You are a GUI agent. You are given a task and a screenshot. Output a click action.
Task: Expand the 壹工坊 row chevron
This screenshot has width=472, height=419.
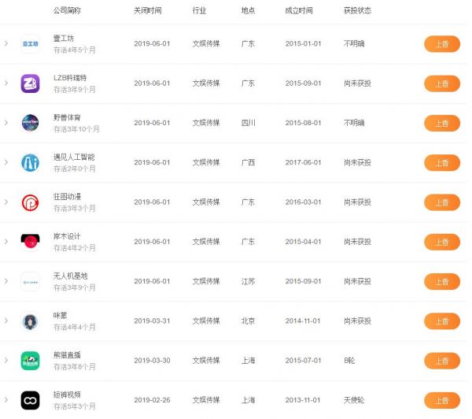(x=6, y=43)
